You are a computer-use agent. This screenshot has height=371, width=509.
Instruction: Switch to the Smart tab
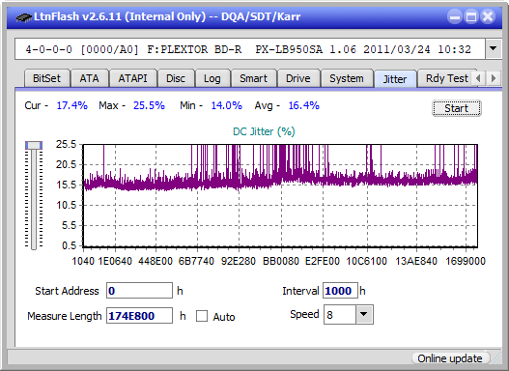tap(253, 78)
